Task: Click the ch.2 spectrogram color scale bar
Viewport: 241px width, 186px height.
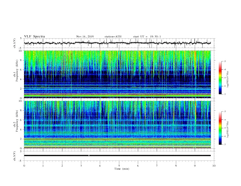Action: pyautogui.click(x=220, y=128)
